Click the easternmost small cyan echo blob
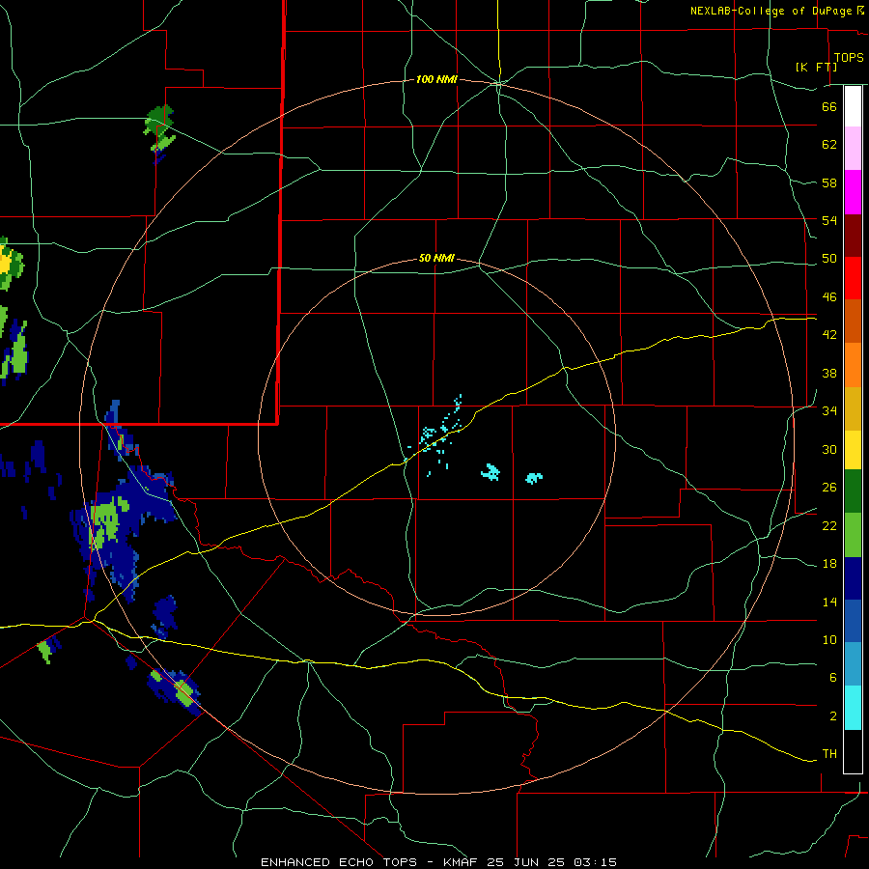 point(534,478)
